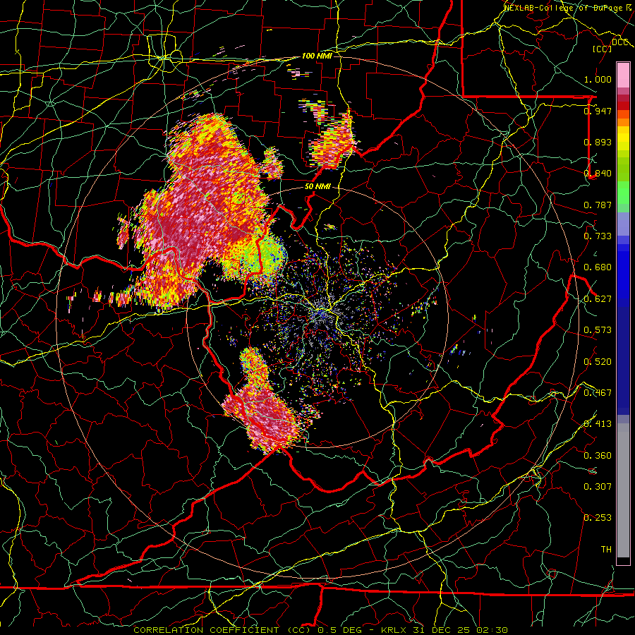
Task: Click the [CC] legend heading
Action: click(x=602, y=49)
